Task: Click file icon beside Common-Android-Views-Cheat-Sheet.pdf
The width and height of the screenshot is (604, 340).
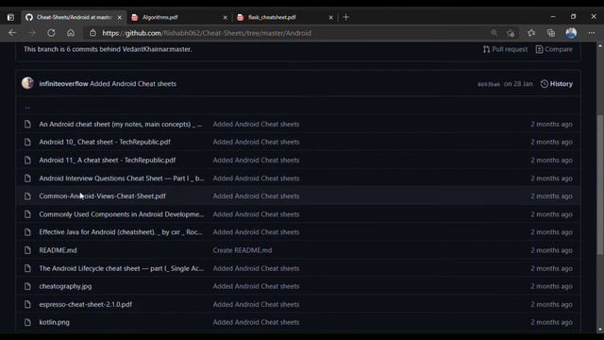Action: 27,195
